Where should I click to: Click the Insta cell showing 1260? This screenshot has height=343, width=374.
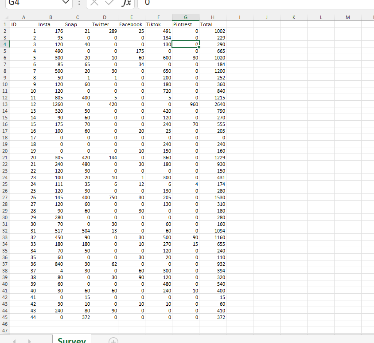tap(51, 104)
